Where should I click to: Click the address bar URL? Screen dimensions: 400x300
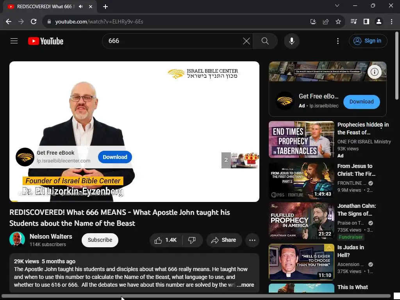coord(99,22)
